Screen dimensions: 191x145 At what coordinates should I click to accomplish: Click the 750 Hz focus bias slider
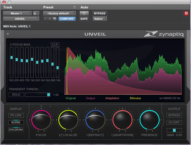27,62
